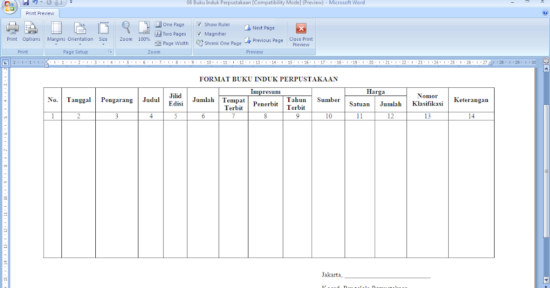Click cell numbered 1 under No.

[53, 116]
